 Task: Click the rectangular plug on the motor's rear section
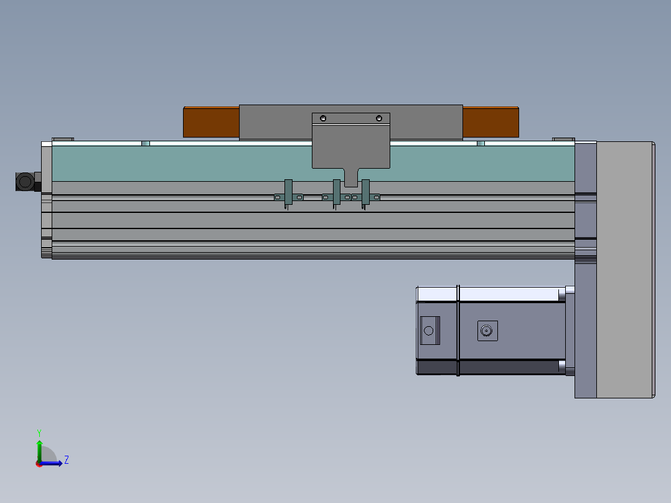pyautogui.click(x=430, y=331)
